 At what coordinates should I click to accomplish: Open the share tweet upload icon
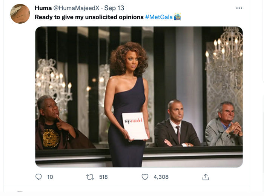[x=206, y=177]
